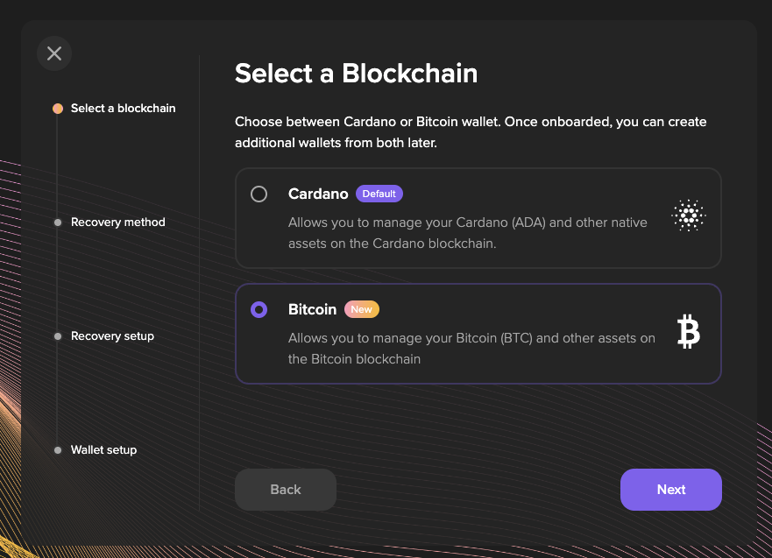Jump to the 'Wallet setup' step label
This screenshot has height=558, width=772.
click(x=103, y=450)
